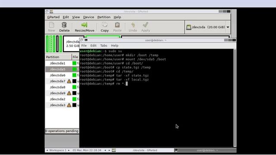Click the device dropdown arrow in GParted
276x155 pixels.
[x=228, y=27]
